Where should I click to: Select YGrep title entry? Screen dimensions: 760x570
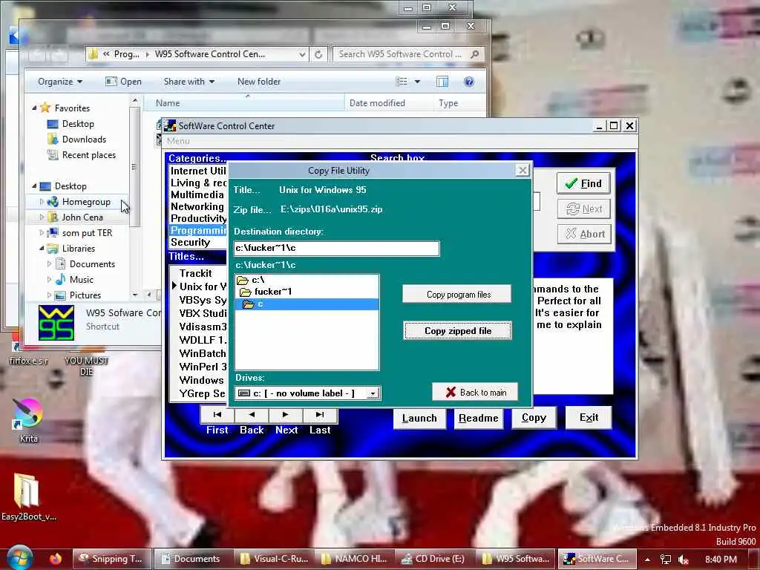202,393
